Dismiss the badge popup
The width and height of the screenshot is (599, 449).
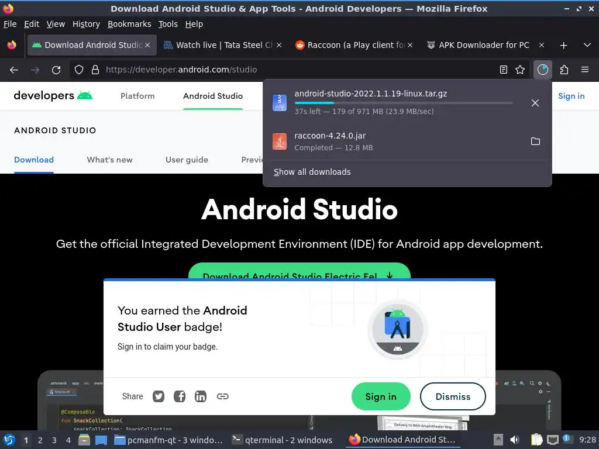coord(453,396)
